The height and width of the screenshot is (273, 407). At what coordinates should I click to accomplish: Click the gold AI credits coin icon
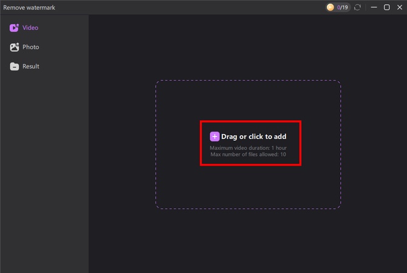click(330, 7)
